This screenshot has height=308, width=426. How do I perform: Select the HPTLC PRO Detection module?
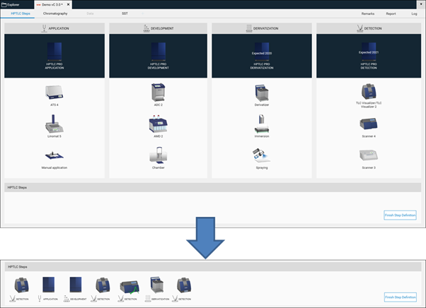(x=369, y=56)
